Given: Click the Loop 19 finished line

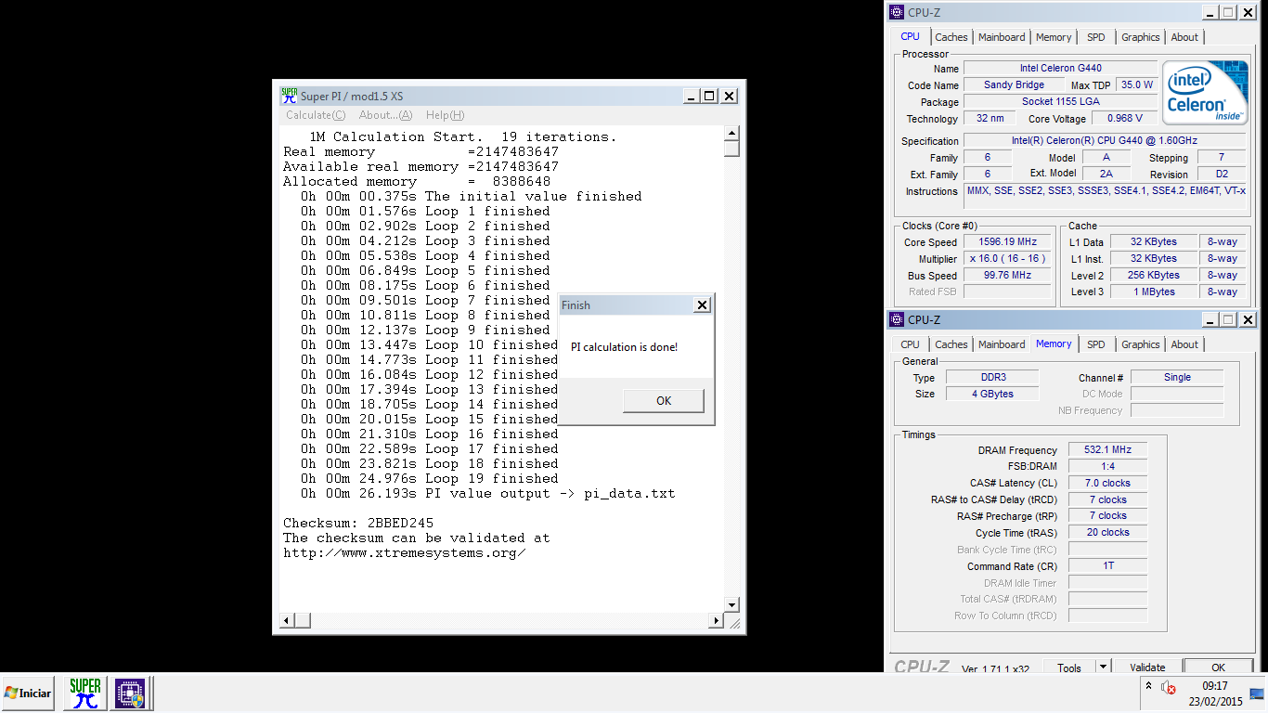Looking at the screenshot, I should coord(430,479).
